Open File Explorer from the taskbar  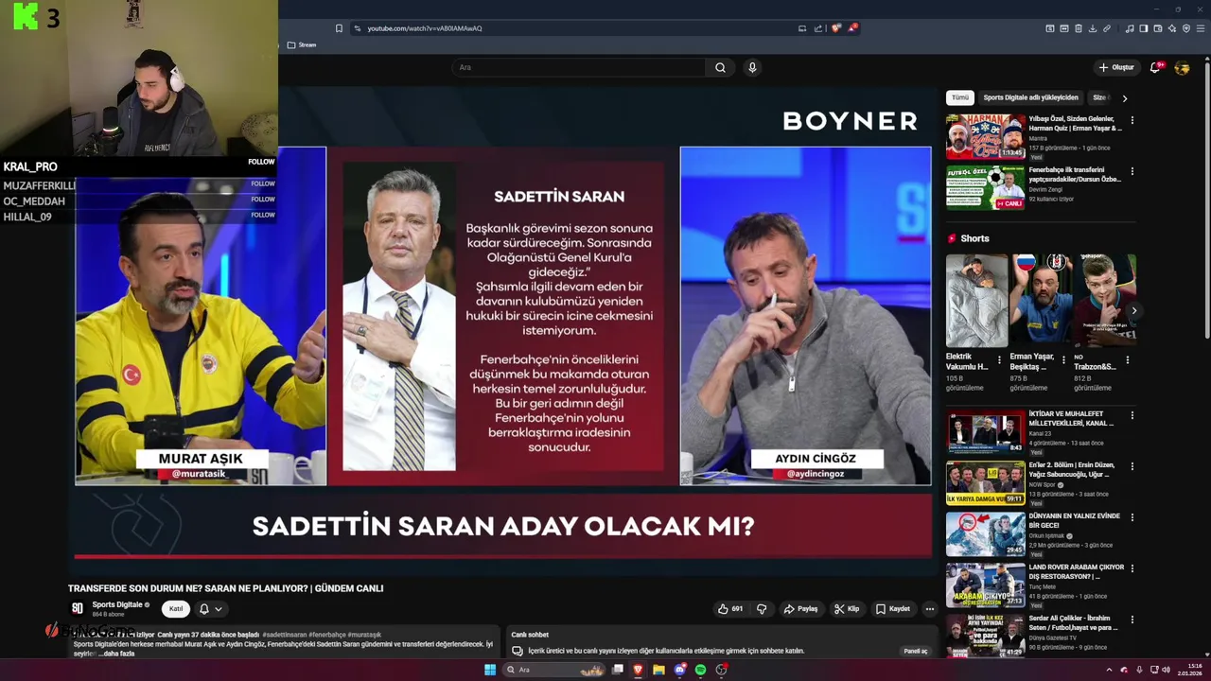(658, 670)
